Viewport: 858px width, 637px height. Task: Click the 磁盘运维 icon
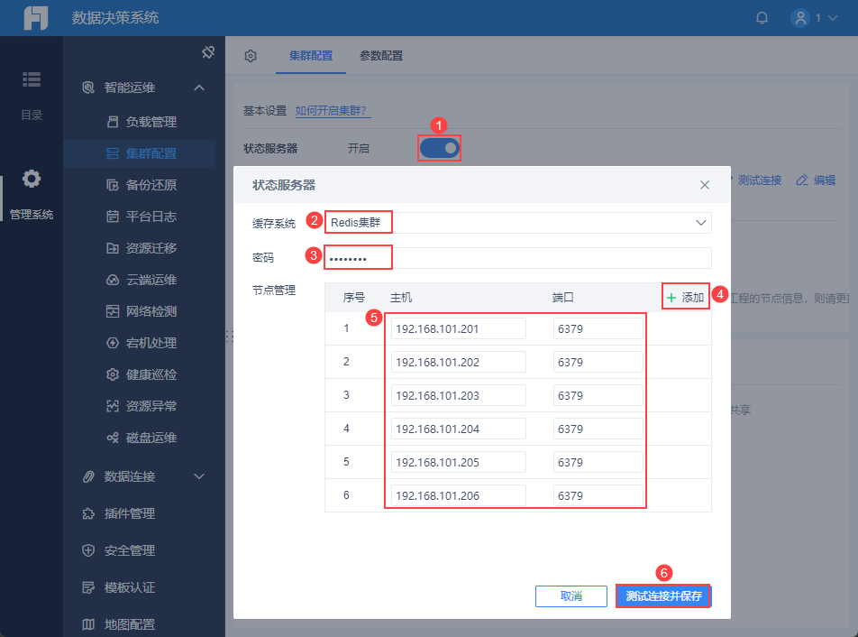coord(112,438)
